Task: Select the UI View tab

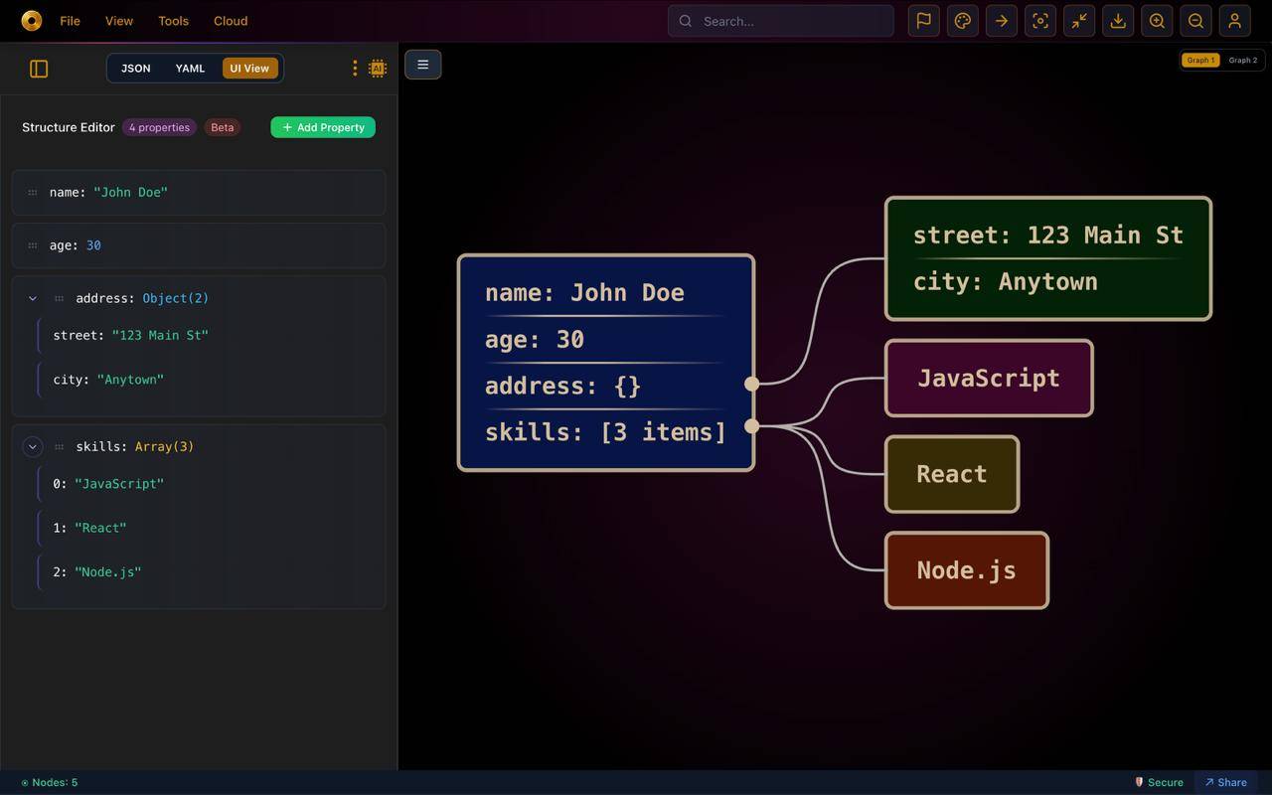Action: [x=249, y=69]
